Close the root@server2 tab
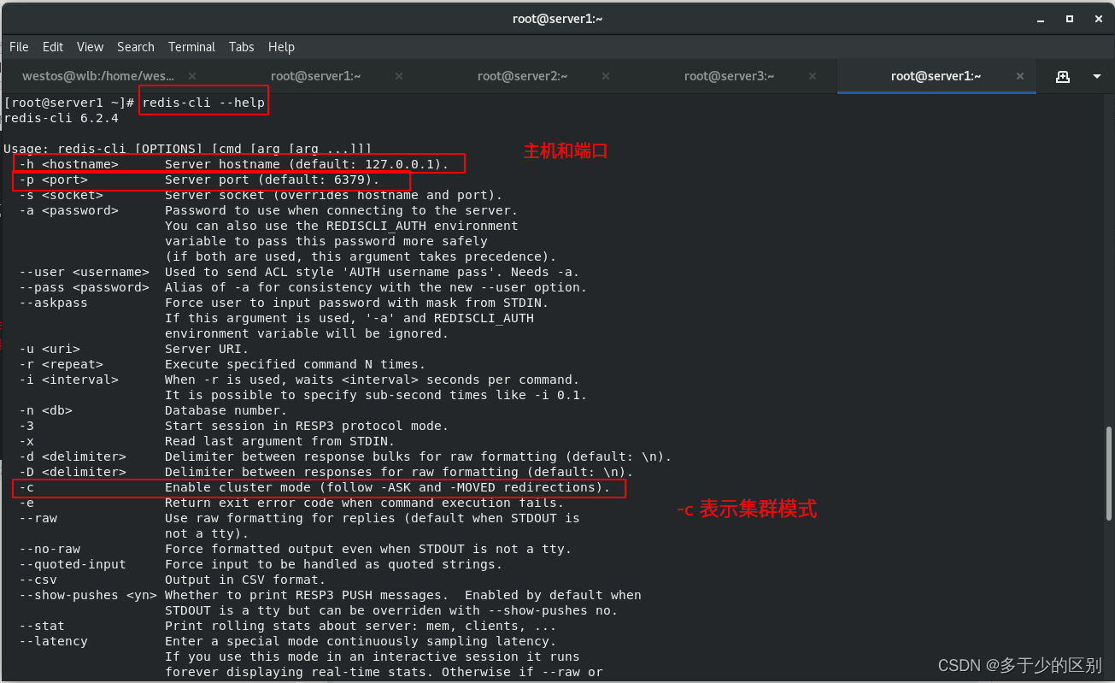1115x683 pixels. [x=606, y=76]
